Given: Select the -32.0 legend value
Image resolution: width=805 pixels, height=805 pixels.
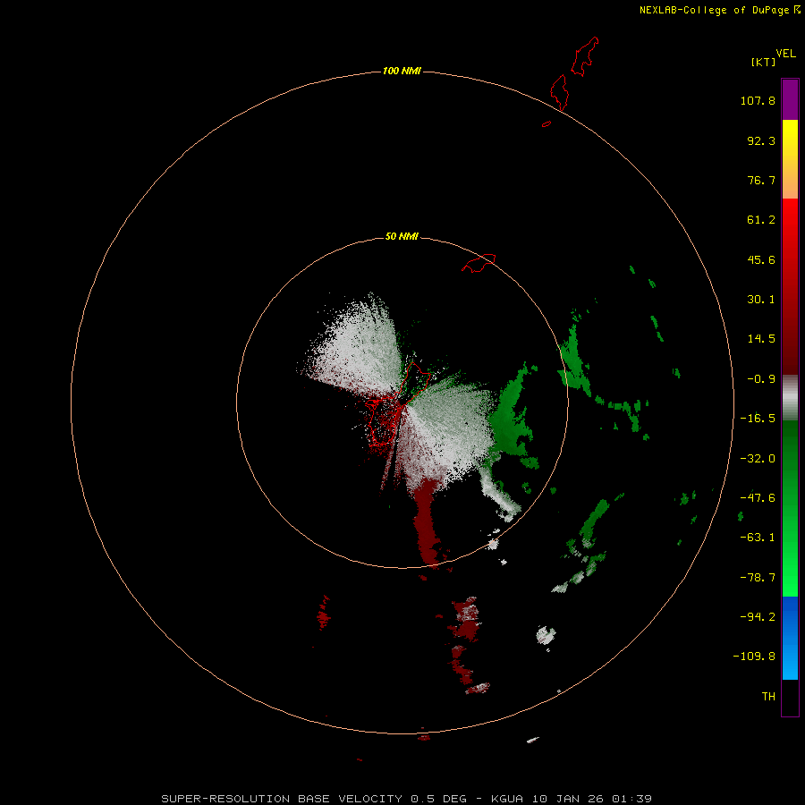Looking at the screenshot, I should (x=758, y=459).
